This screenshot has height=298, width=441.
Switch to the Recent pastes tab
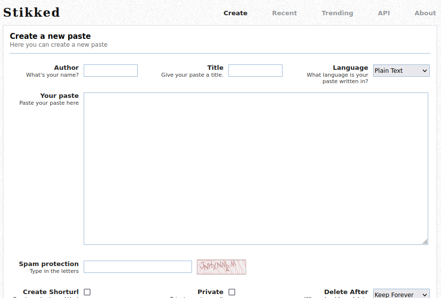284,13
